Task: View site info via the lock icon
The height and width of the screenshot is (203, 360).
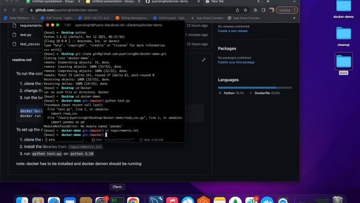Action: point(31,10)
